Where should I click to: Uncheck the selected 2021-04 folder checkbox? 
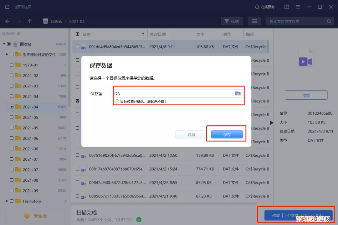click(x=12, y=107)
